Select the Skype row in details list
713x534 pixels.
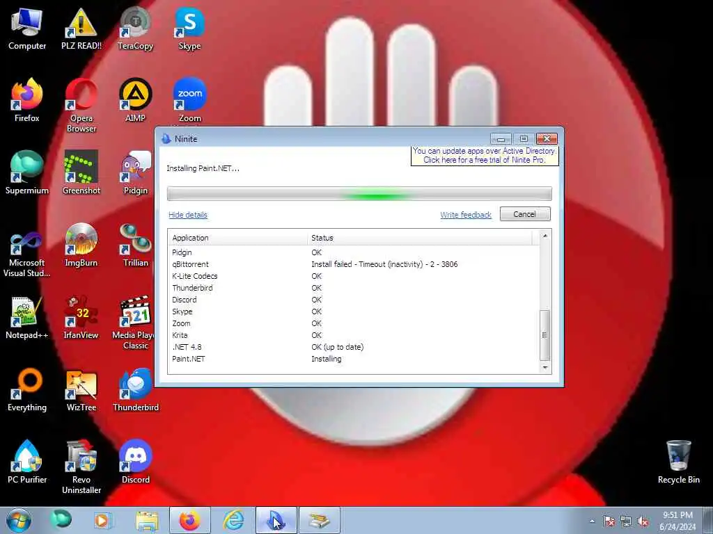[x=353, y=311]
